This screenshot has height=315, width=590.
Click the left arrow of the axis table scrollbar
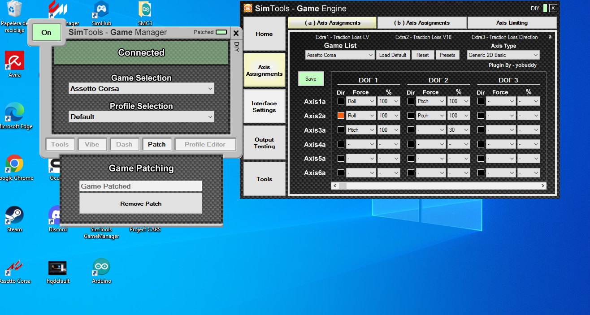click(335, 186)
